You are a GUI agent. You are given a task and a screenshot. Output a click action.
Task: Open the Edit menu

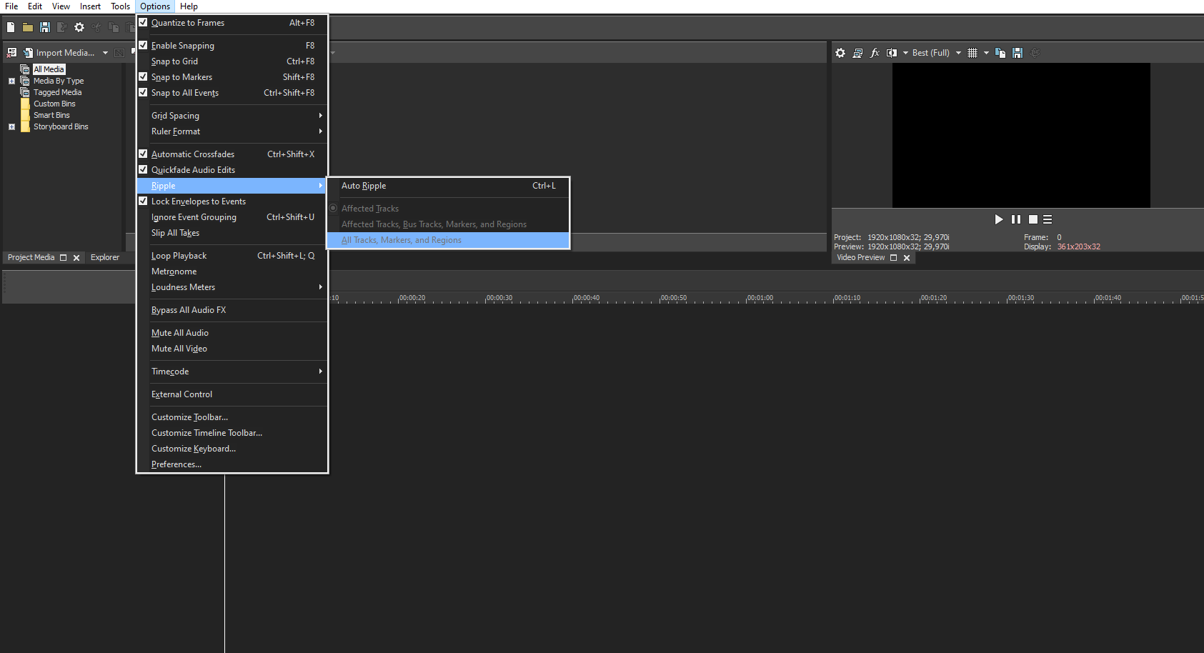tap(35, 6)
